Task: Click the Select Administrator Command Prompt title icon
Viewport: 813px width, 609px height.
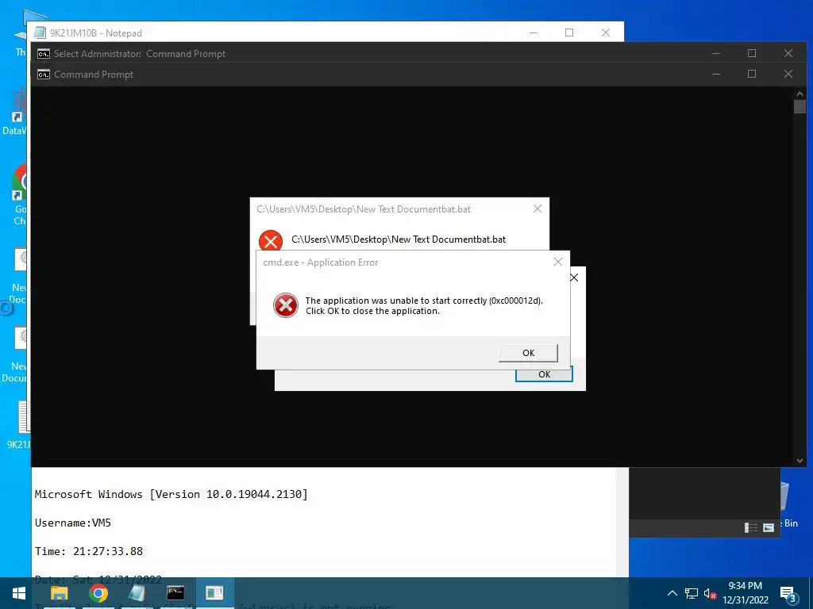Action: click(44, 54)
